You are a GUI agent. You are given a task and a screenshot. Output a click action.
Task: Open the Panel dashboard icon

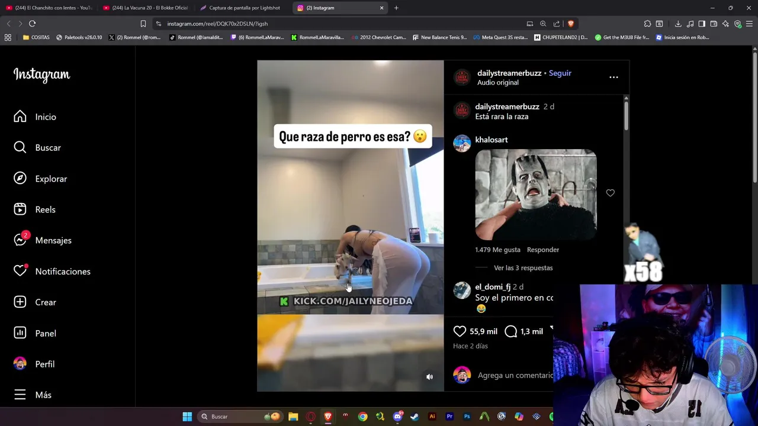click(x=20, y=333)
